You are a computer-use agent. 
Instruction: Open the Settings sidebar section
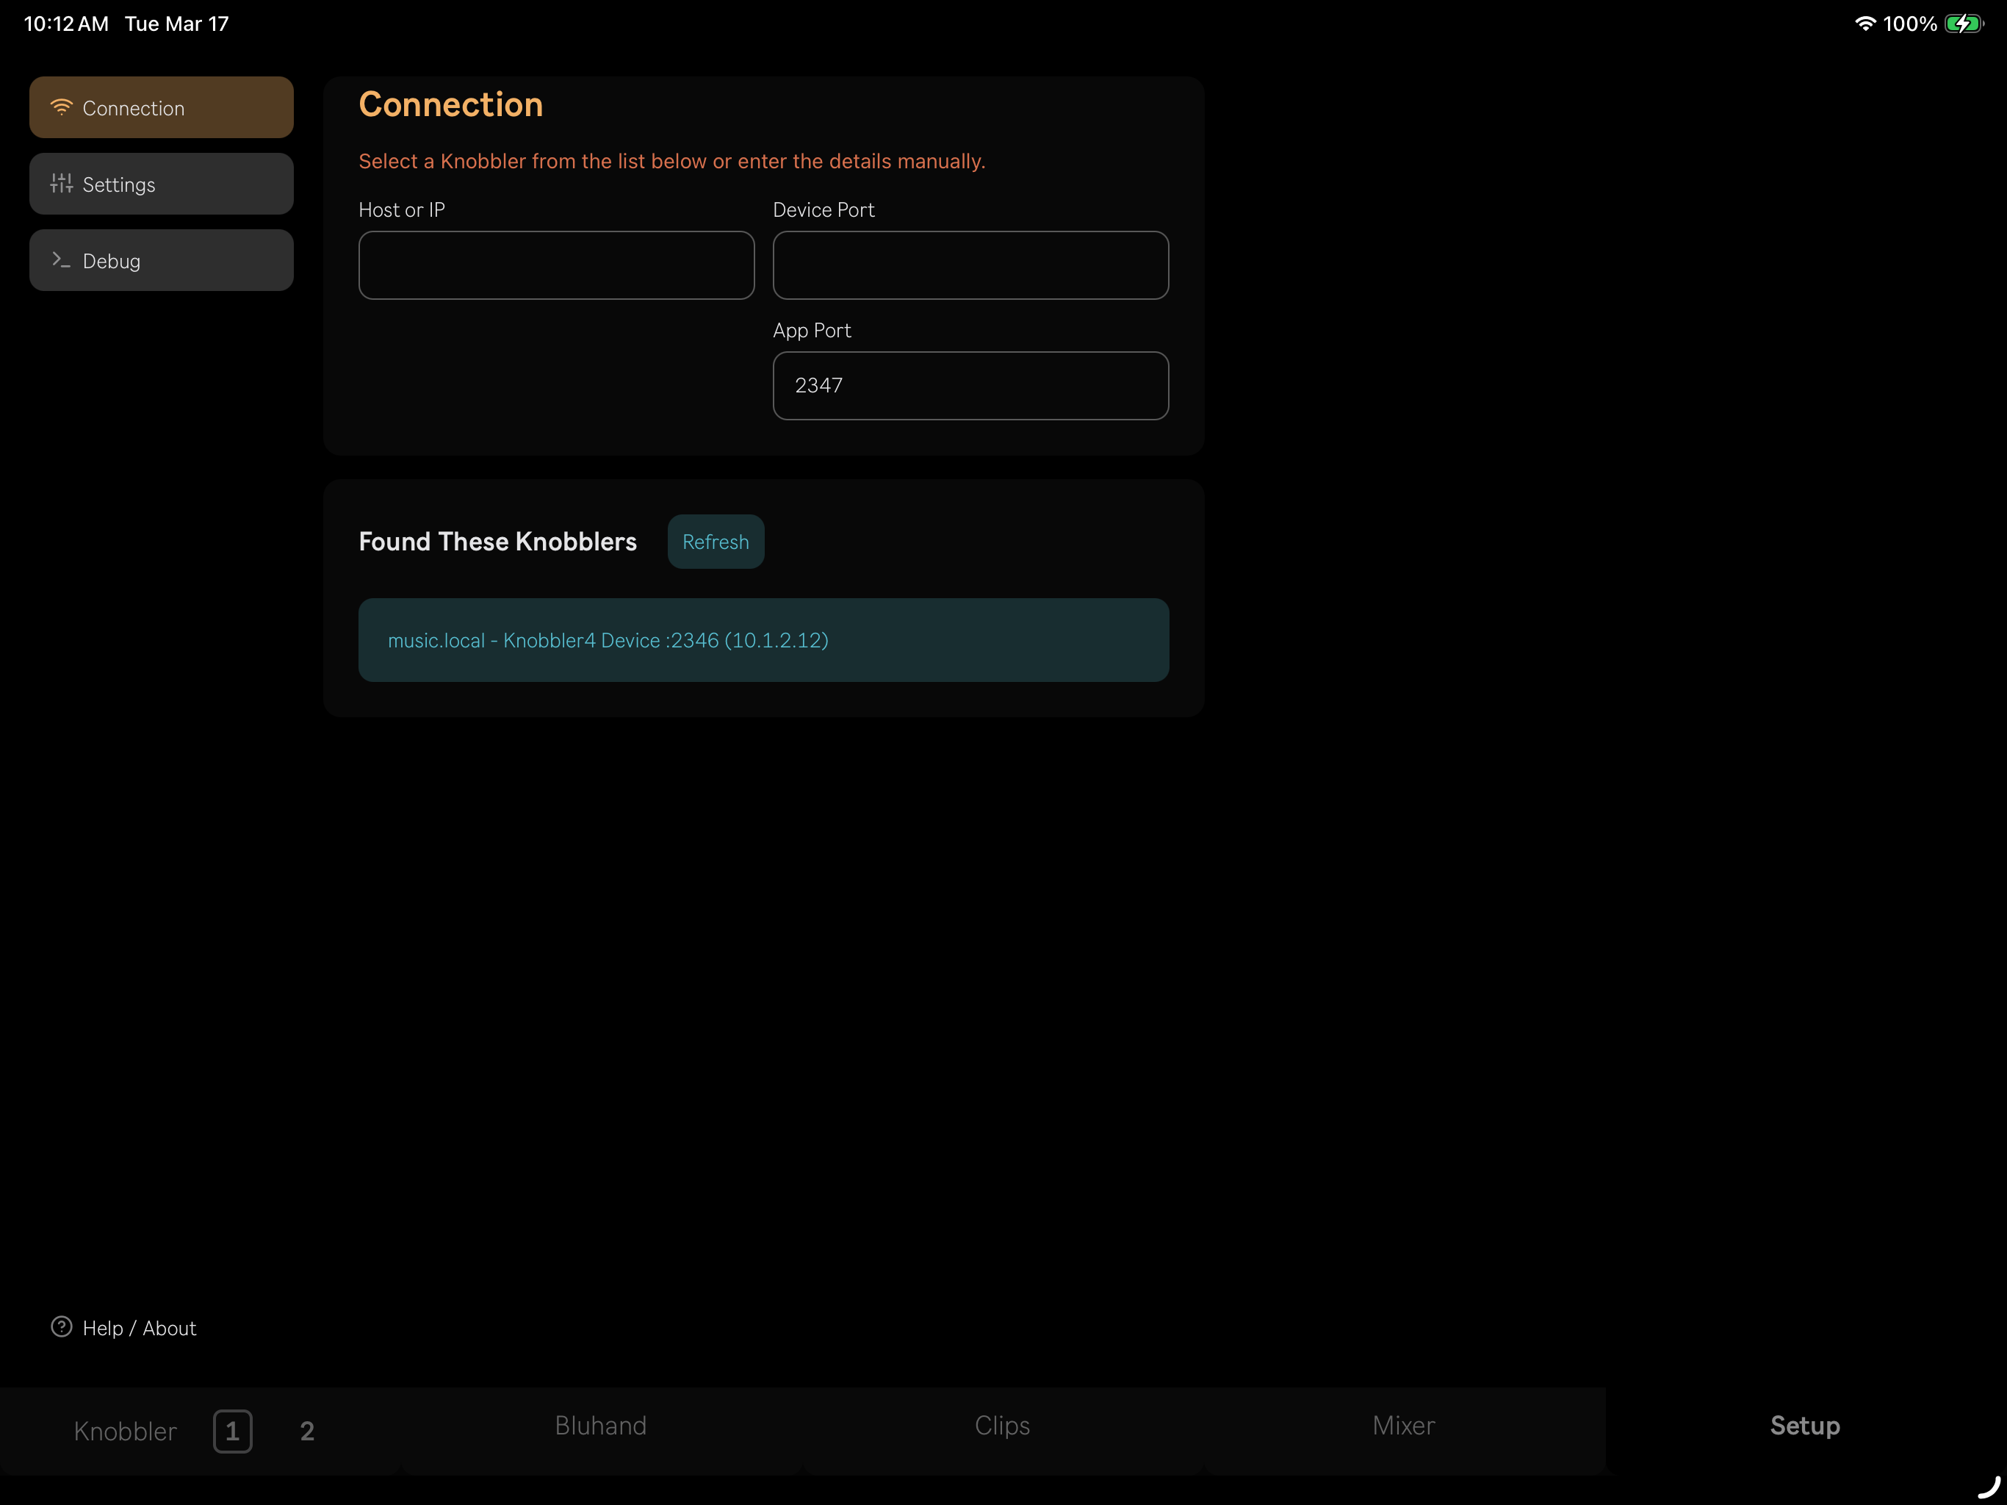[162, 184]
